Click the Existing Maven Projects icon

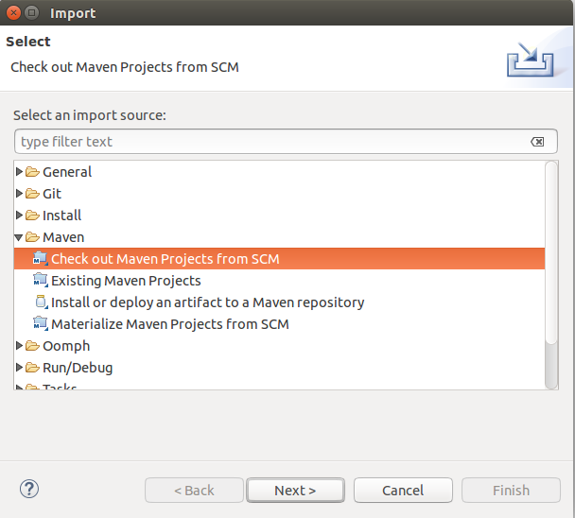click(x=40, y=281)
